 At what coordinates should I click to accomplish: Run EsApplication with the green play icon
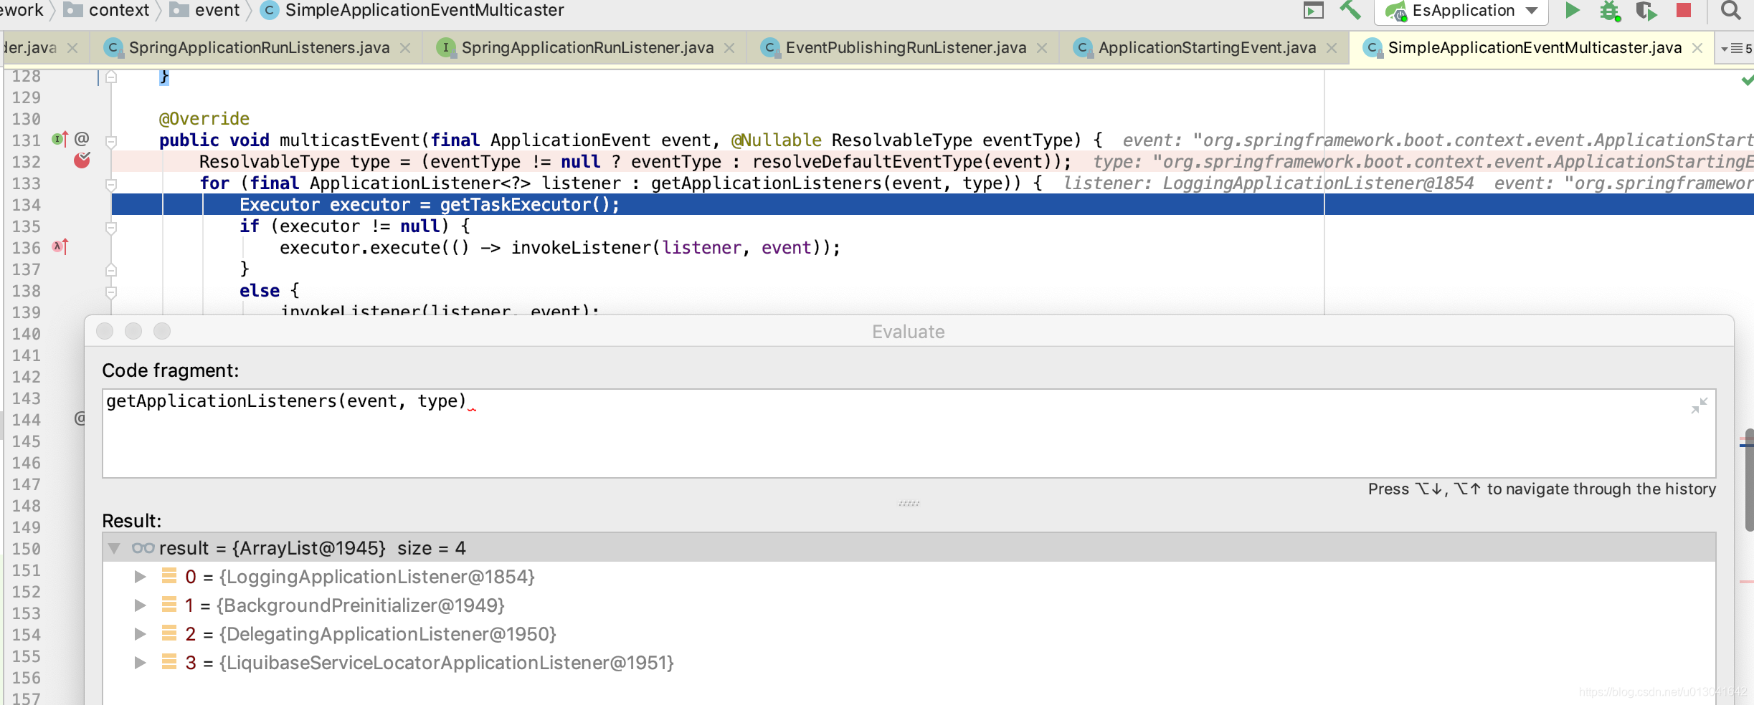(1572, 11)
